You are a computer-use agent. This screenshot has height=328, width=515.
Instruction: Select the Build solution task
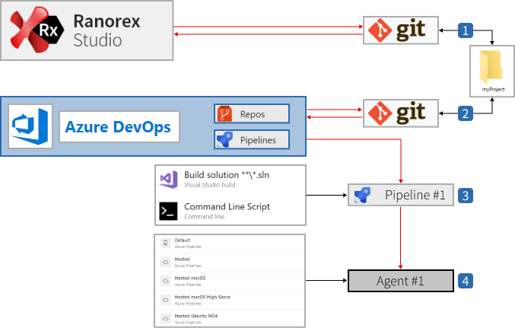pyautogui.click(x=227, y=177)
